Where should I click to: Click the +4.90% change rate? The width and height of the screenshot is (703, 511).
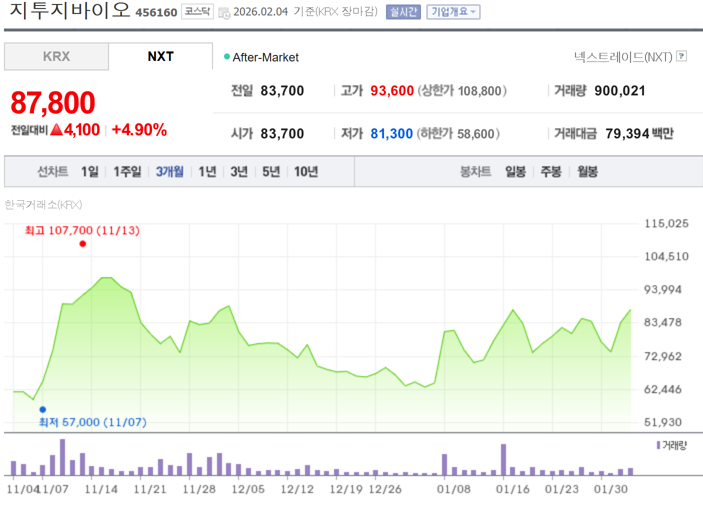click(139, 130)
